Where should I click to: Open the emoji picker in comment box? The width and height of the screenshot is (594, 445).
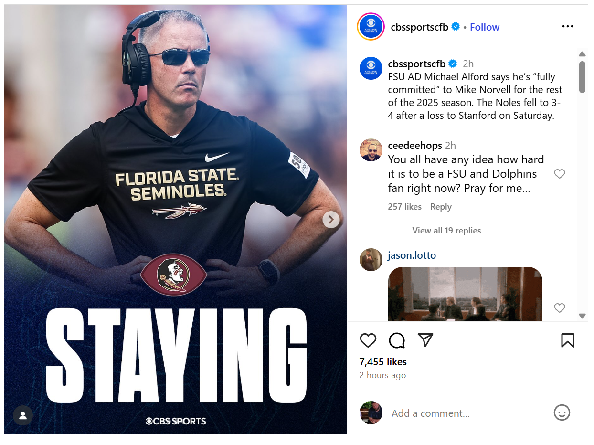(x=562, y=413)
